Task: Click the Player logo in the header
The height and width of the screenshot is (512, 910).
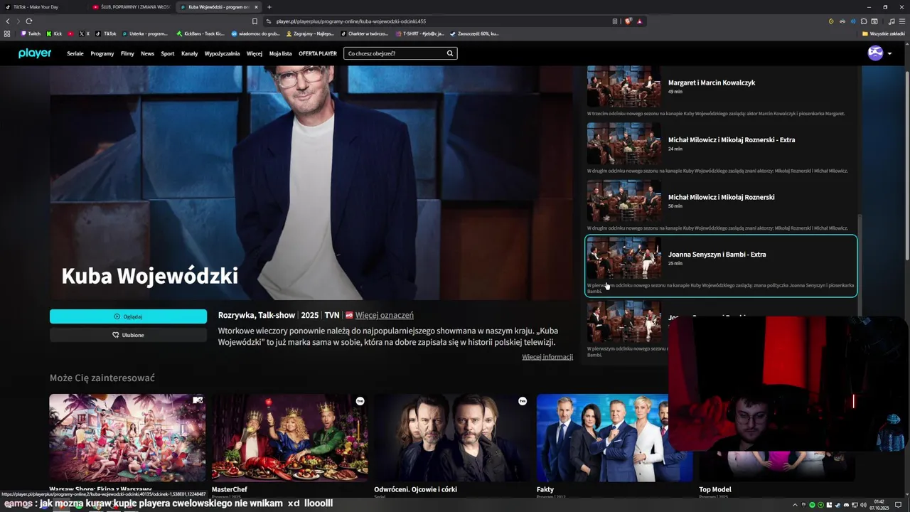Action: (x=35, y=53)
